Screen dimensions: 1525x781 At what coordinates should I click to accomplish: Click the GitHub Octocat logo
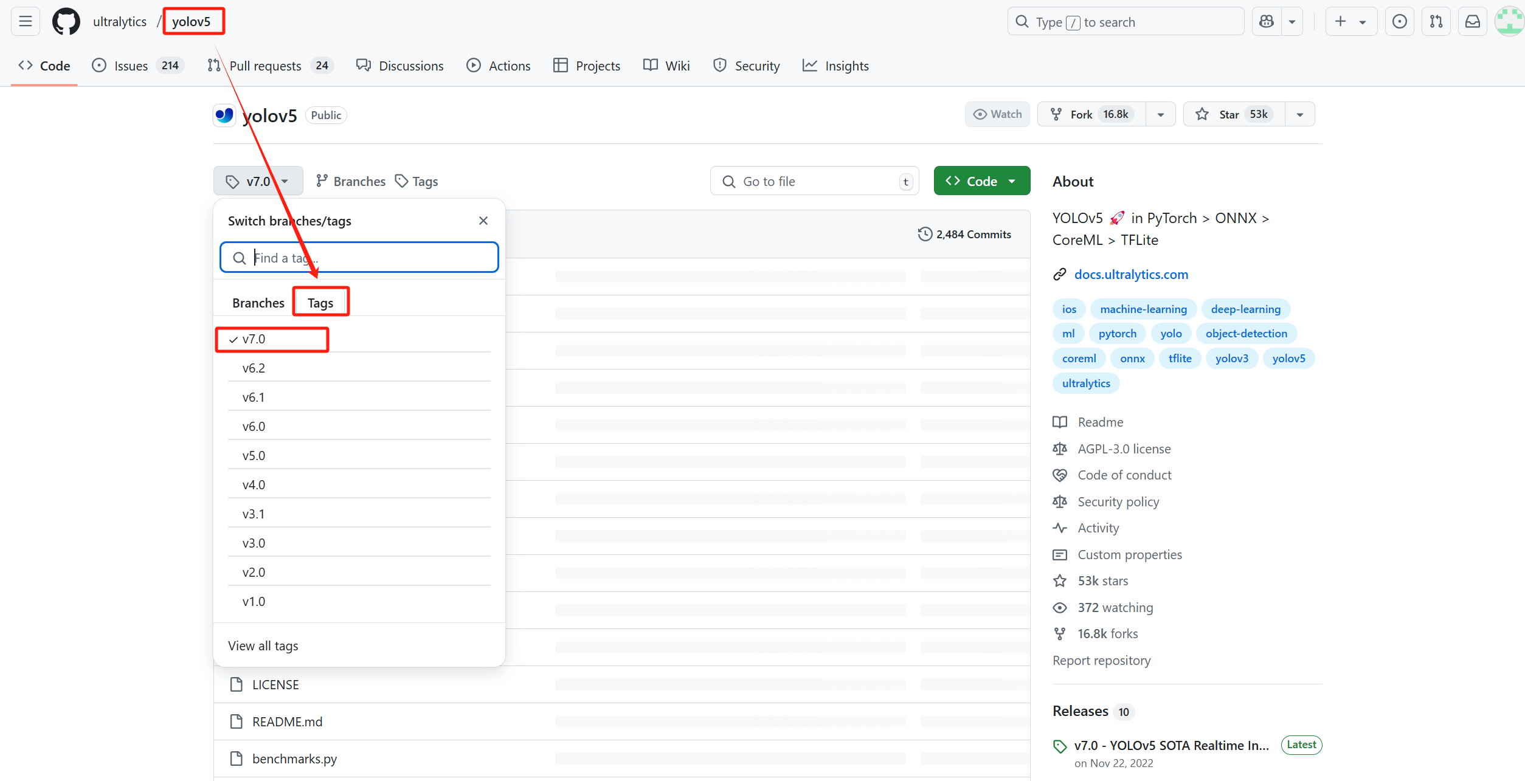point(66,22)
